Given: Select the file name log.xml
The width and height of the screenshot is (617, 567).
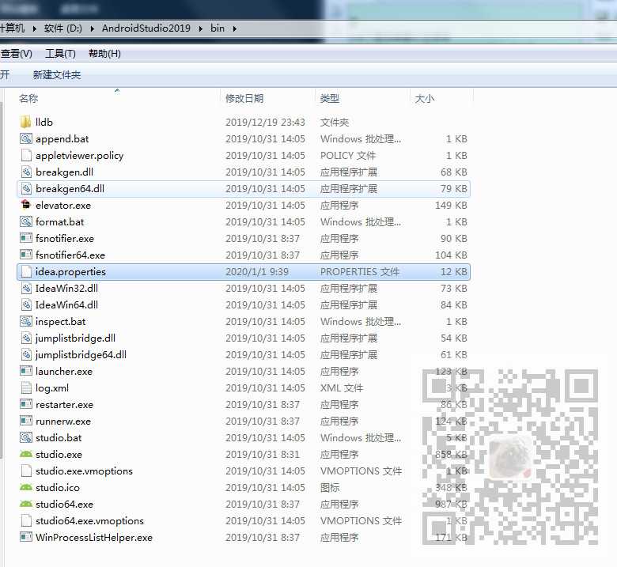Looking at the screenshot, I should [52, 388].
